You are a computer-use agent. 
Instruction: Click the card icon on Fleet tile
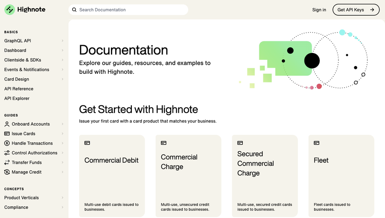coord(317,143)
